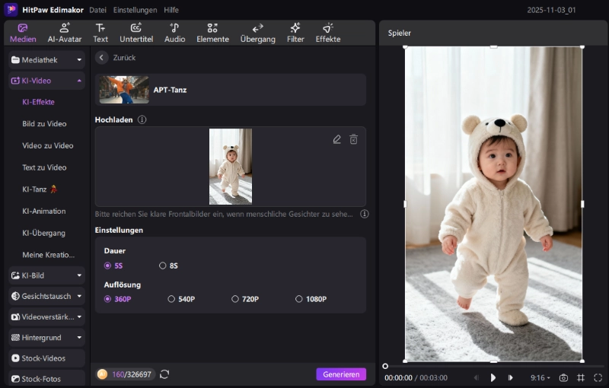Take a snapshot with the camera icon
609x388 pixels.
coord(563,377)
